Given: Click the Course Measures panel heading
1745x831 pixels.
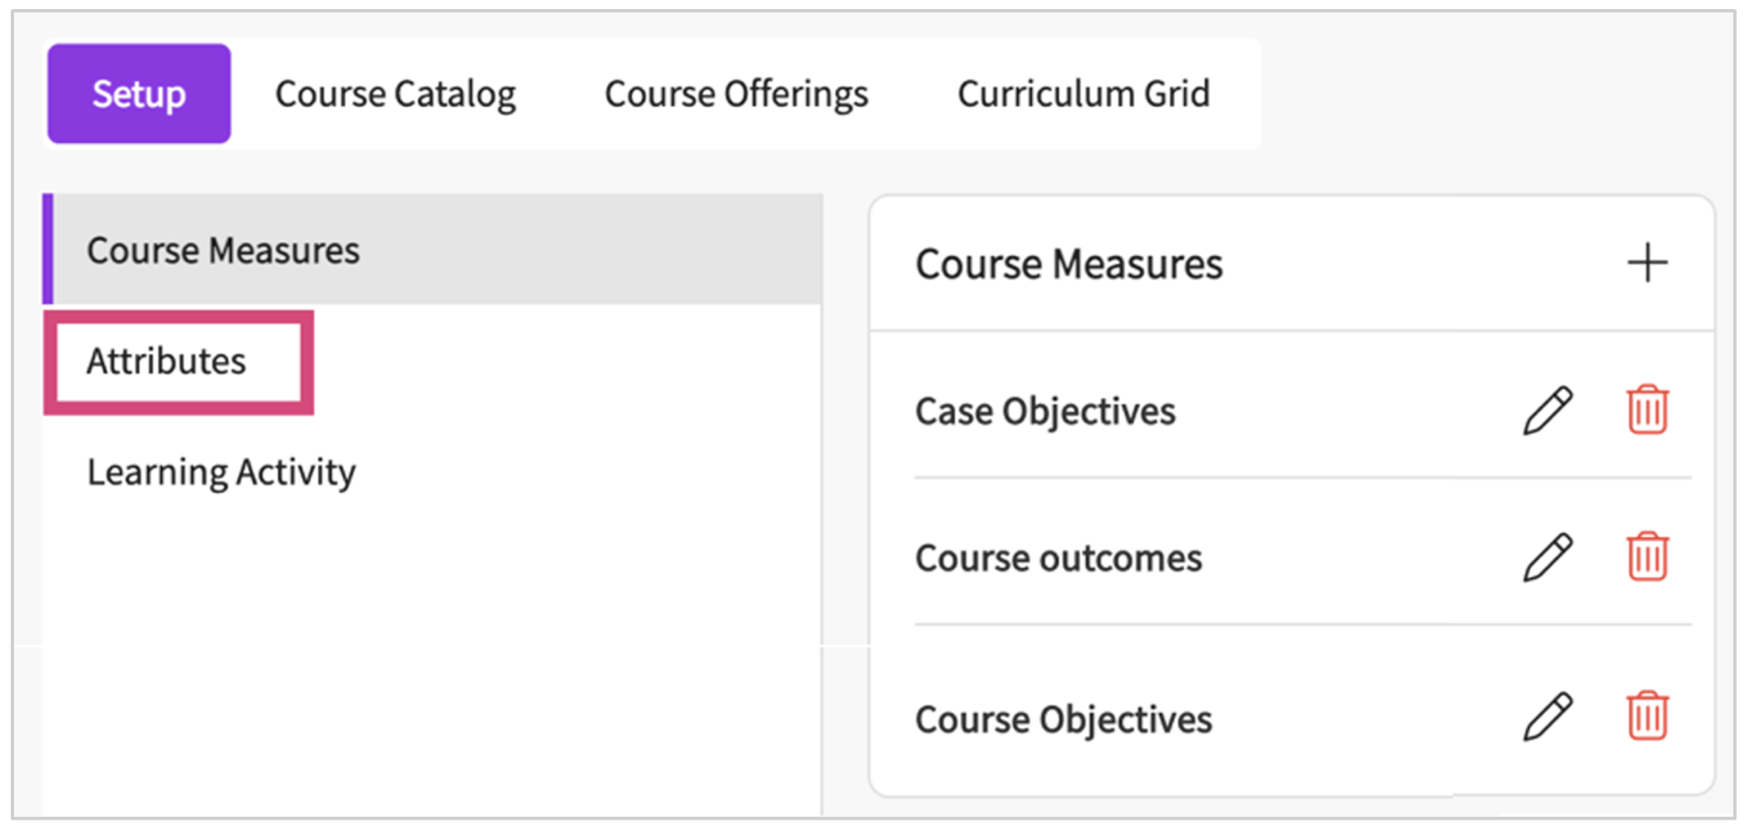Looking at the screenshot, I should 1068,264.
